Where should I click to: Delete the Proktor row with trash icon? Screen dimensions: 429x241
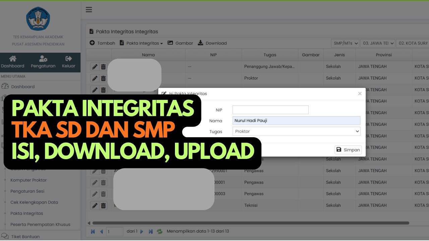[103, 78]
